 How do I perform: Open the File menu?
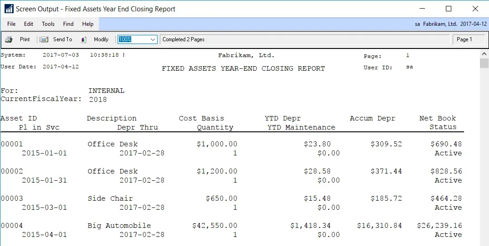[x=11, y=24]
